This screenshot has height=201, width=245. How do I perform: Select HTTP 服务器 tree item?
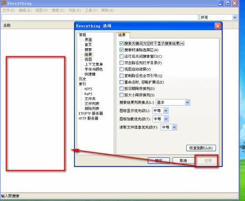point(88,118)
